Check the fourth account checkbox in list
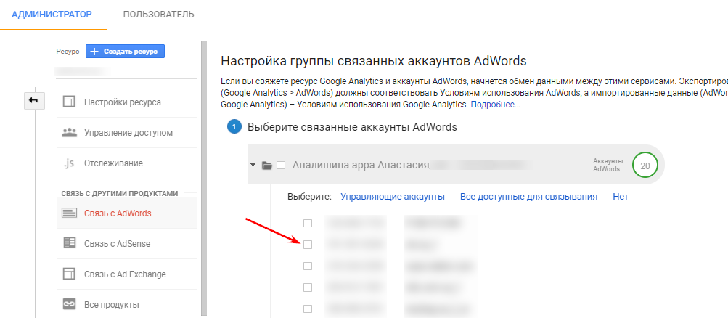This screenshot has height=318, width=728. [307, 288]
